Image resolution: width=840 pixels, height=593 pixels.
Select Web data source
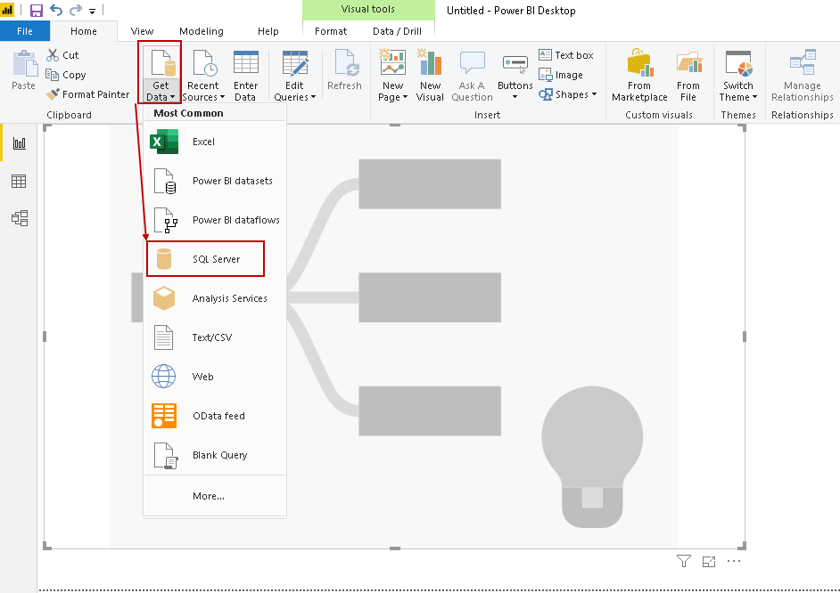click(215, 377)
